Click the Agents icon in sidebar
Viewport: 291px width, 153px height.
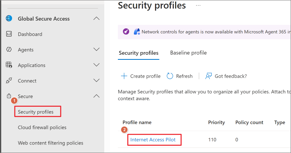point(9,49)
